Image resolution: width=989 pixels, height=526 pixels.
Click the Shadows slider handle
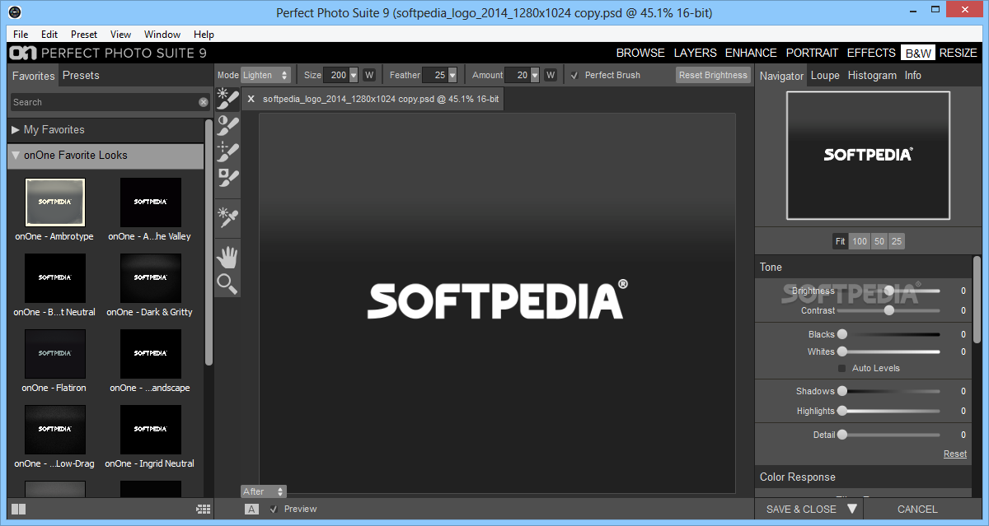[x=842, y=391]
